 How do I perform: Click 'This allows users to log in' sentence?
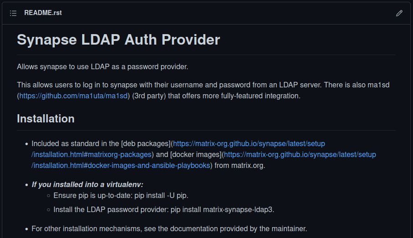pyautogui.click(x=169, y=85)
